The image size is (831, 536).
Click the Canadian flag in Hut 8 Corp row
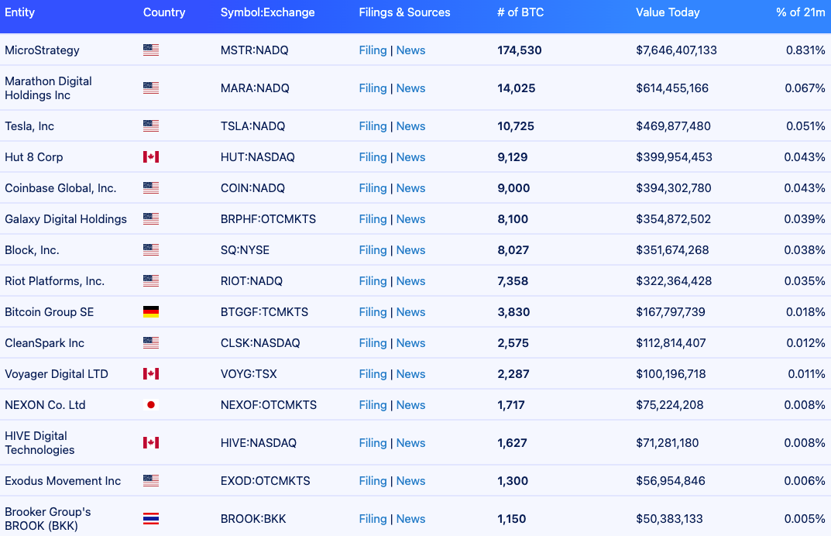click(x=151, y=157)
